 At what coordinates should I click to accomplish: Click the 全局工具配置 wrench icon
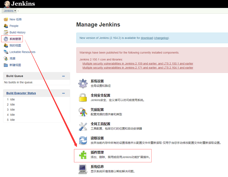coord(83,126)
